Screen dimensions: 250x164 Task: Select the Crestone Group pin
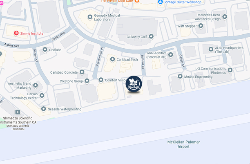[87, 81]
